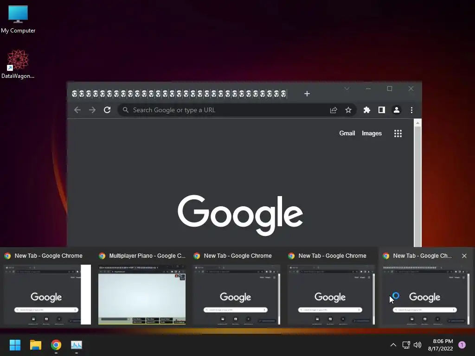This screenshot has height=356, width=475.
Task: Toggle Chrome's side panel icon
Action: pyautogui.click(x=382, y=110)
